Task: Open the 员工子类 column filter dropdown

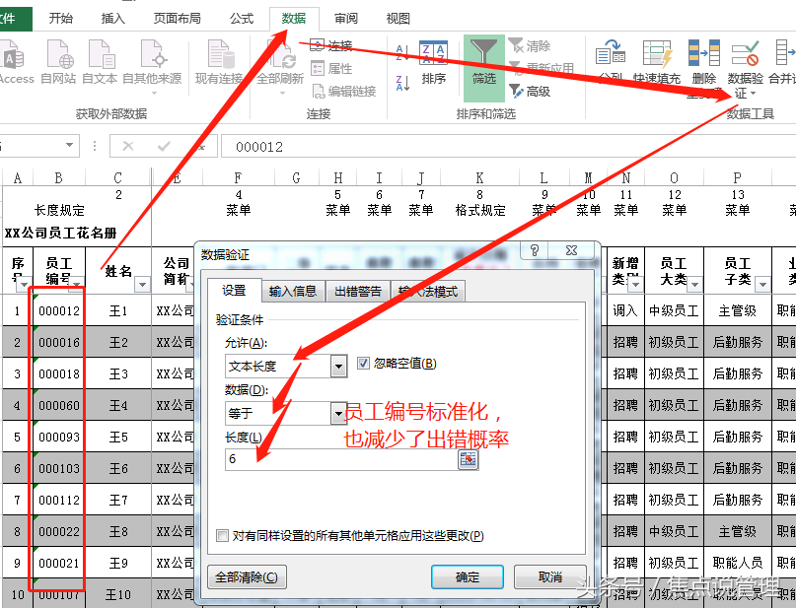Action: [762, 285]
